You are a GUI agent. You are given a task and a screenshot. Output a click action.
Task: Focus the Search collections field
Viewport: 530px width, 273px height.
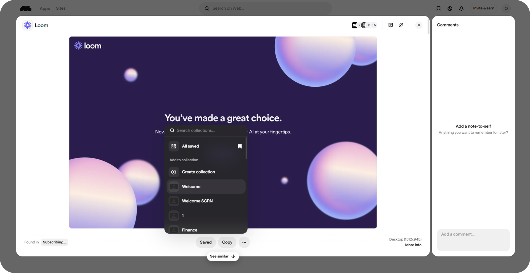coord(206,130)
